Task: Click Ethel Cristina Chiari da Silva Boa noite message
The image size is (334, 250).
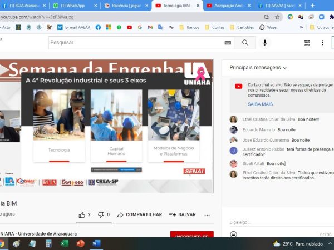Action: (x=281, y=119)
